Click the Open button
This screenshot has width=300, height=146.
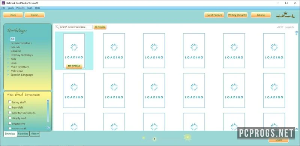point(279,140)
